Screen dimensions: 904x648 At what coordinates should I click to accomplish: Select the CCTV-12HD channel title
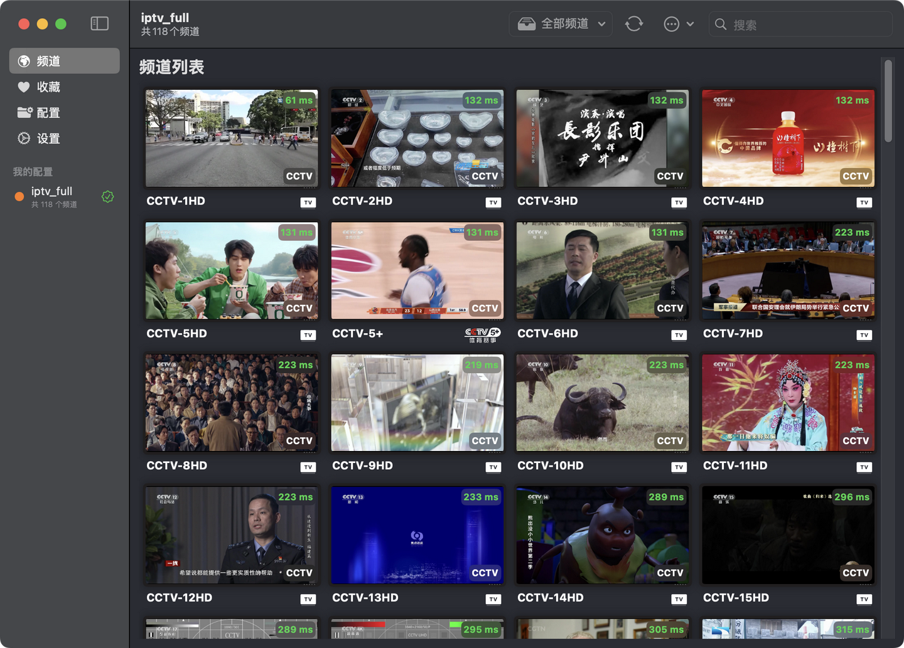click(180, 598)
